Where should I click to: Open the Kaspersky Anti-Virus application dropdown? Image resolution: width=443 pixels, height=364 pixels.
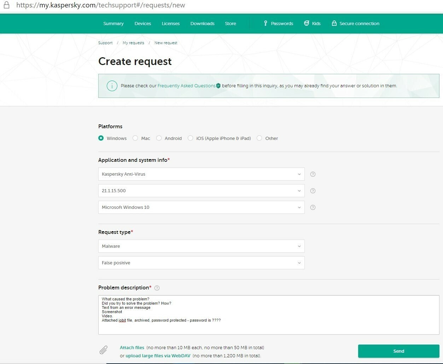point(201,174)
